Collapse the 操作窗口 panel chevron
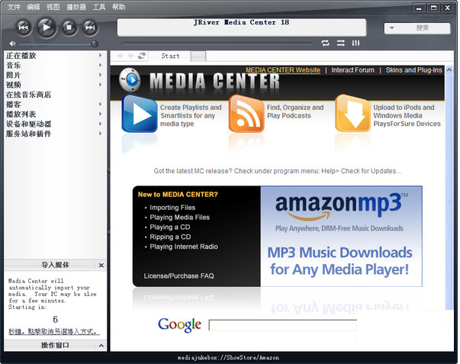The width and height of the screenshot is (460, 364). (x=101, y=346)
